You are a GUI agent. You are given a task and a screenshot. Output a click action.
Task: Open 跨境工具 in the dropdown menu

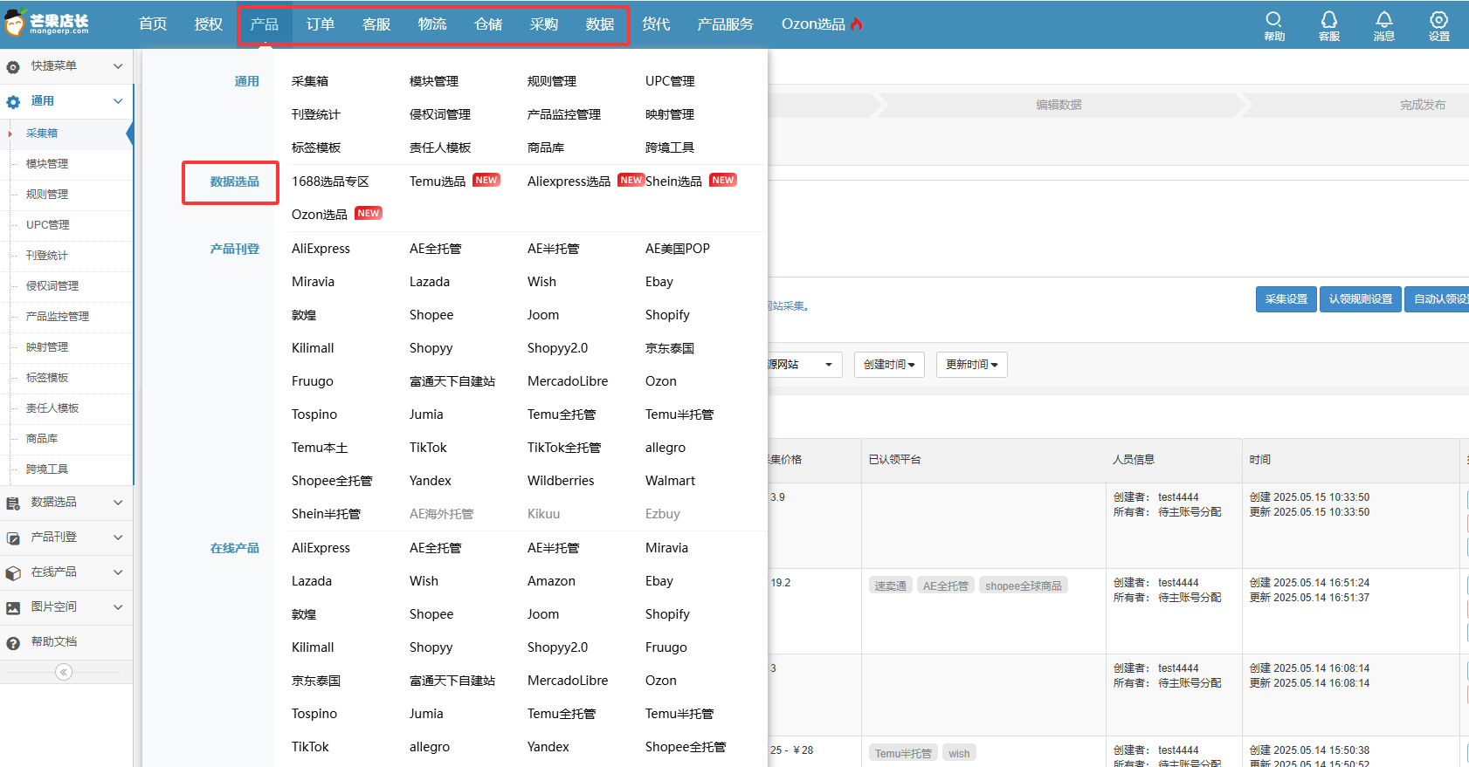tap(670, 147)
